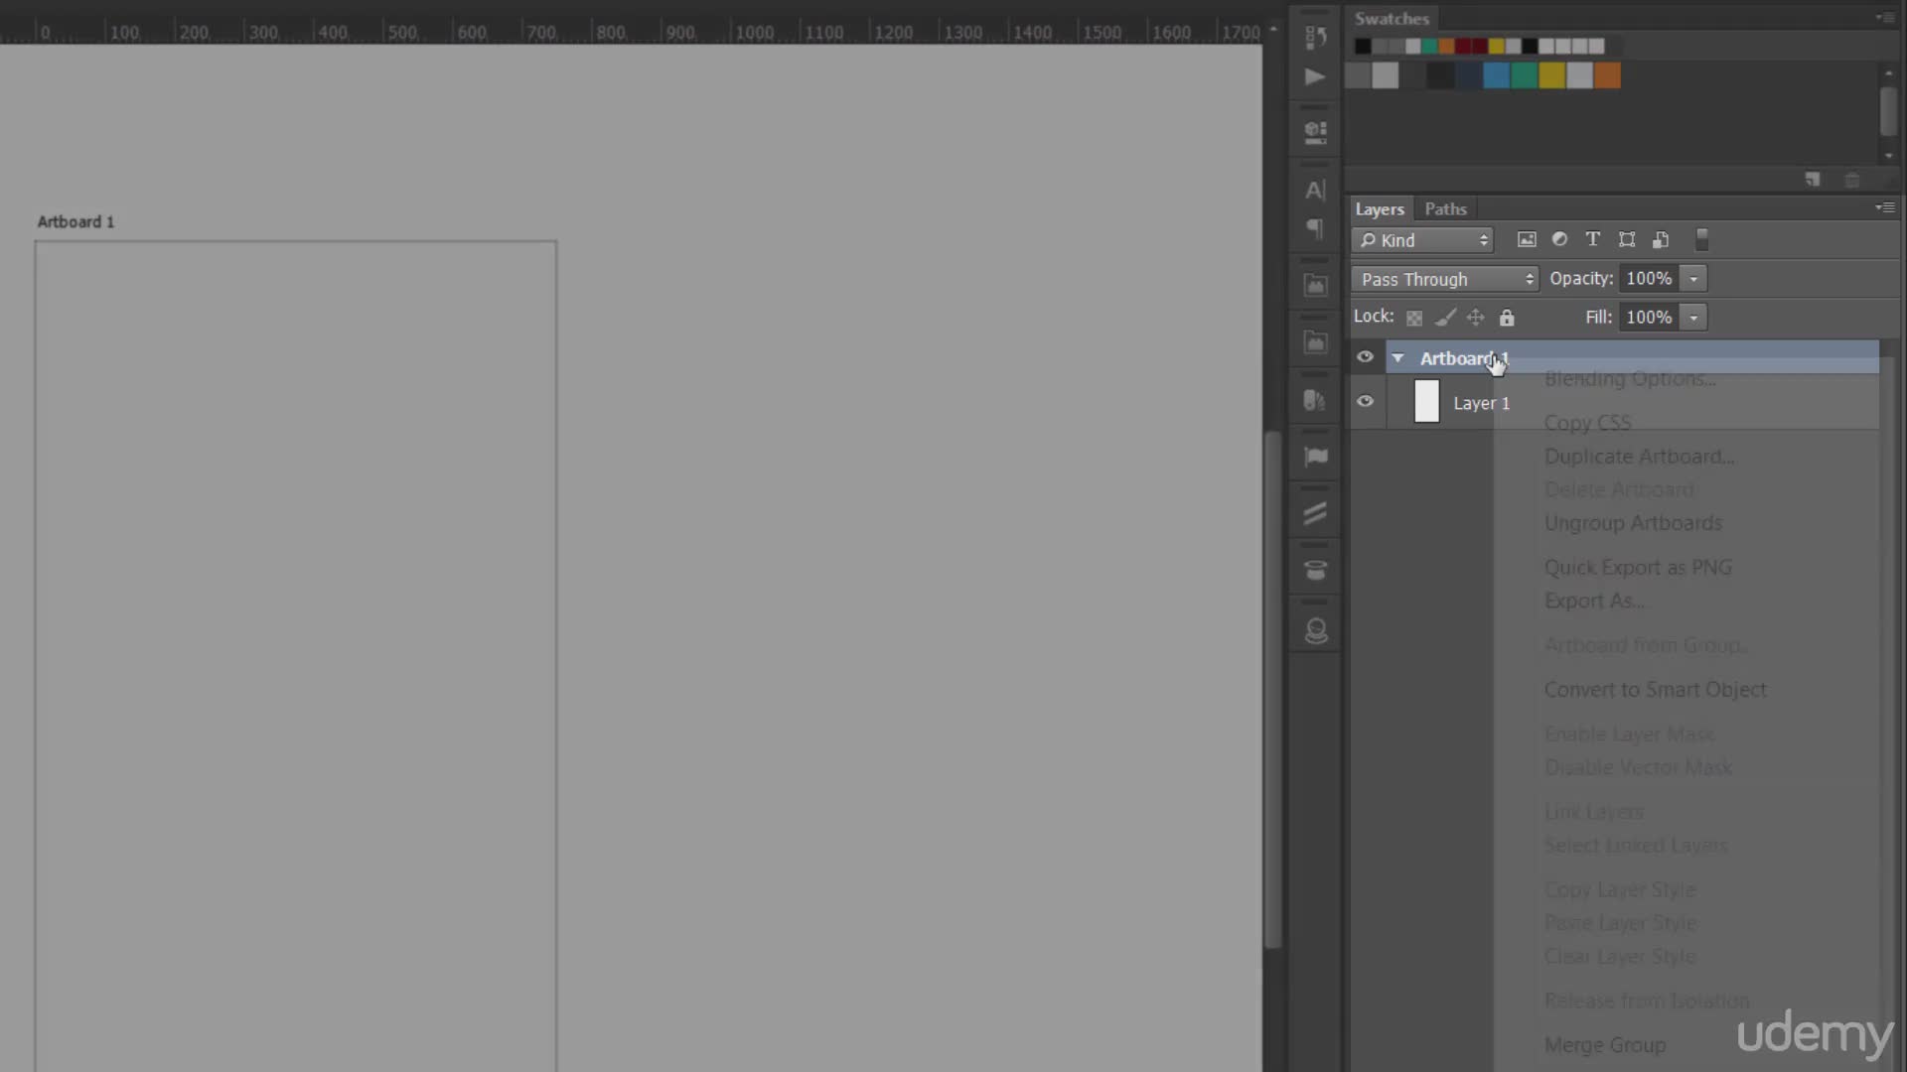Click the Opacity 100% value field
Image resolution: width=1907 pixels, height=1072 pixels.
coord(1649,279)
